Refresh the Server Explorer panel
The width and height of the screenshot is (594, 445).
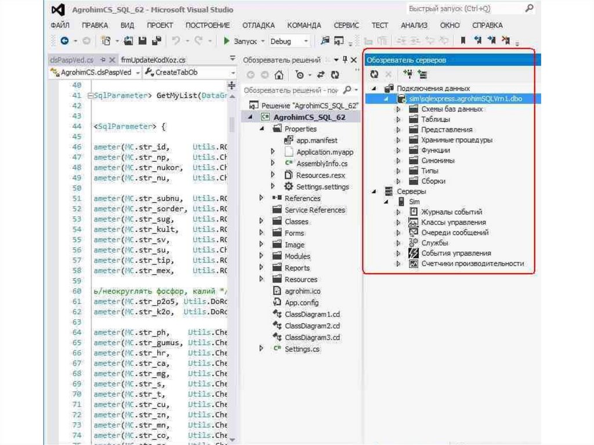point(374,74)
